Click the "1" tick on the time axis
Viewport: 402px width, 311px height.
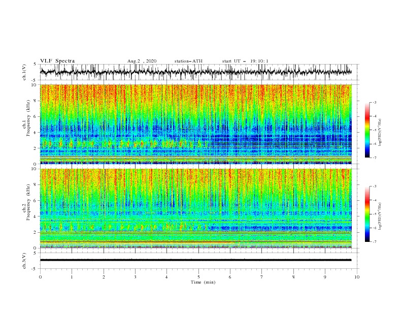(72, 277)
